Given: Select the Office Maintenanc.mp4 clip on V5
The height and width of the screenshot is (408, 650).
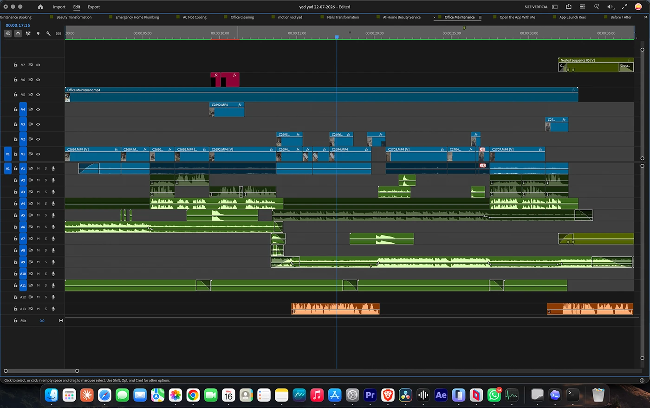Looking at the screenshot, I should pyautogui.click(x=321, y=95).
